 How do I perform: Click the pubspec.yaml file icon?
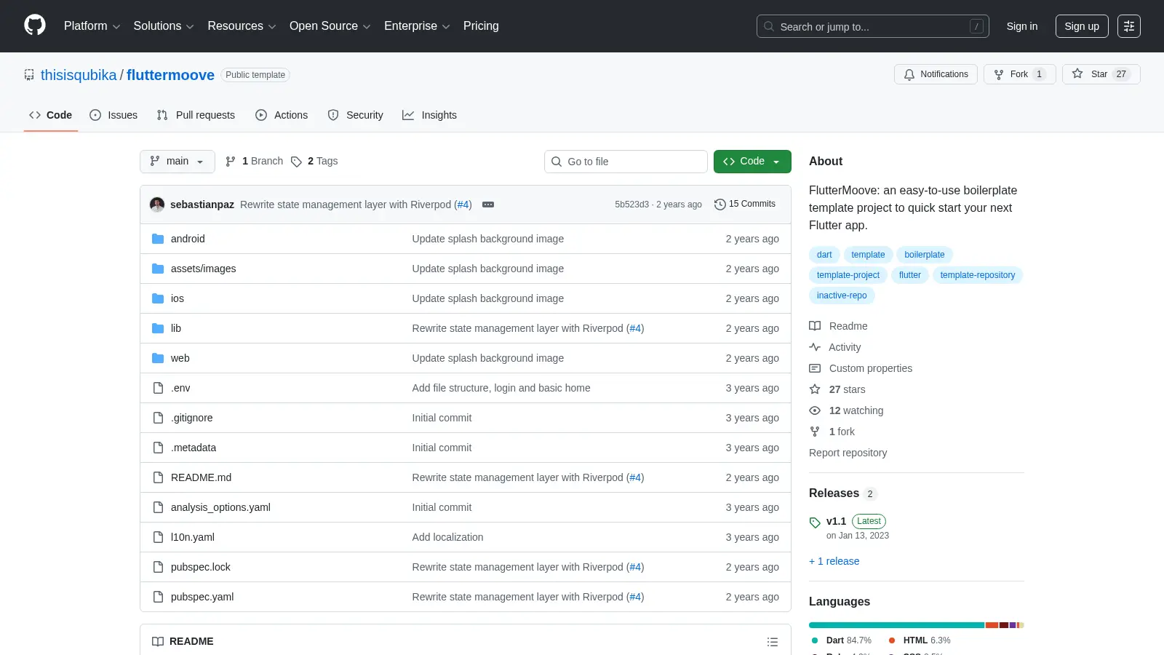pyautogui.click(x=158, y=597)
